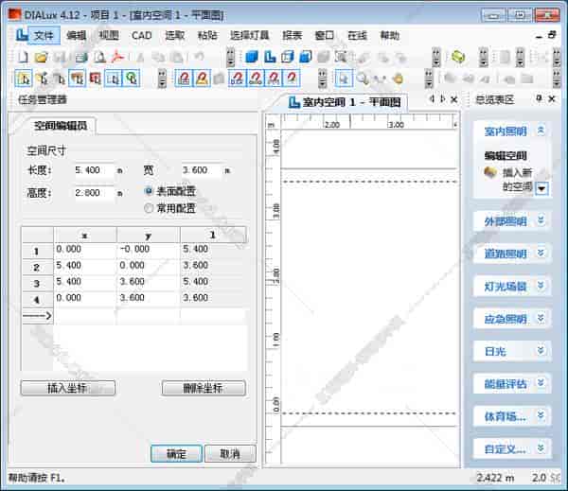Select the 常用配置 radio button
This screenshot has width=568, height=491.
[x=148, y=207]
